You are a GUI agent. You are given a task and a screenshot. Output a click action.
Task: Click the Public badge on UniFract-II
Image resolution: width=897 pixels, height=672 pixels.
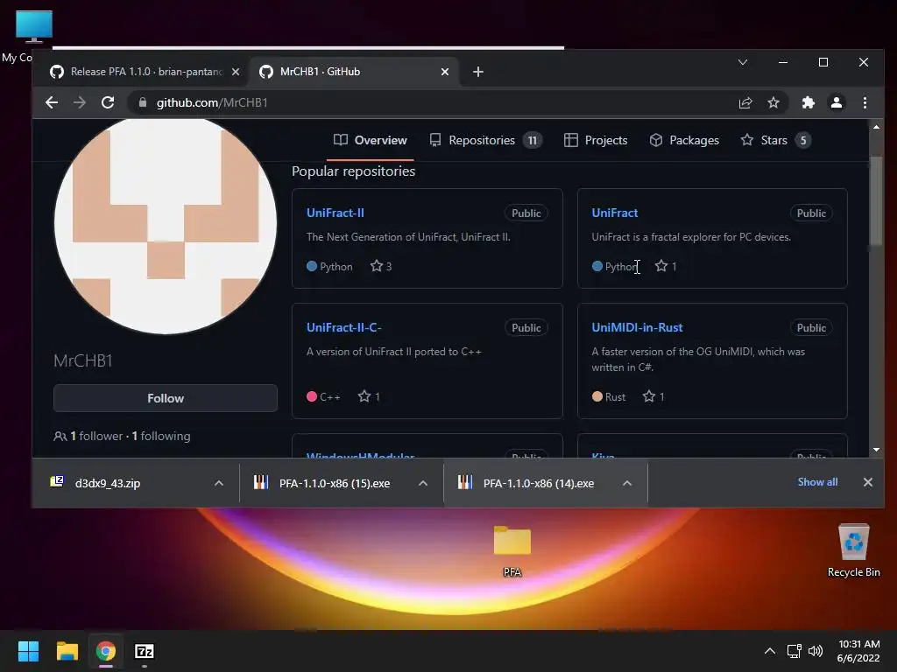coord(526,213)
